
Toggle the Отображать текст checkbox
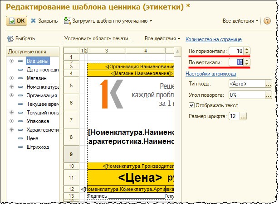pyautogui.click(x=191, y=105)
